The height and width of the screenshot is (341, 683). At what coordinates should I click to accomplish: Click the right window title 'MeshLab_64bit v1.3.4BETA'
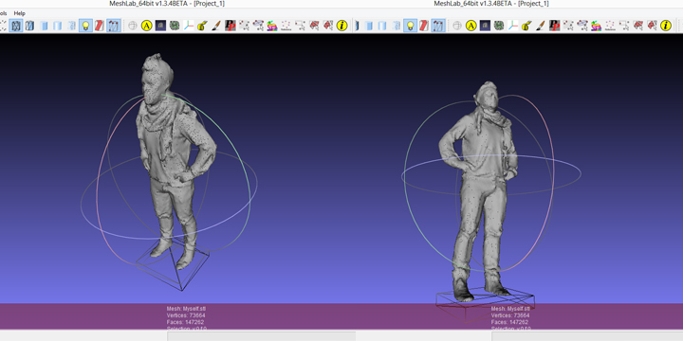point(474,4)
